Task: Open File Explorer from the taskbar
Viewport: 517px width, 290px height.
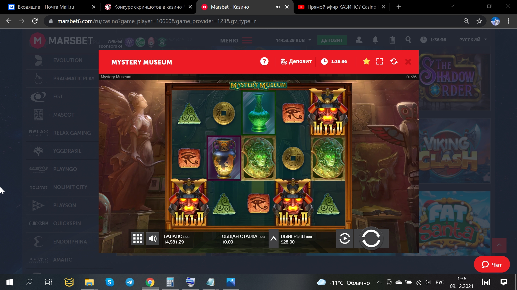Action: [89, 282]
